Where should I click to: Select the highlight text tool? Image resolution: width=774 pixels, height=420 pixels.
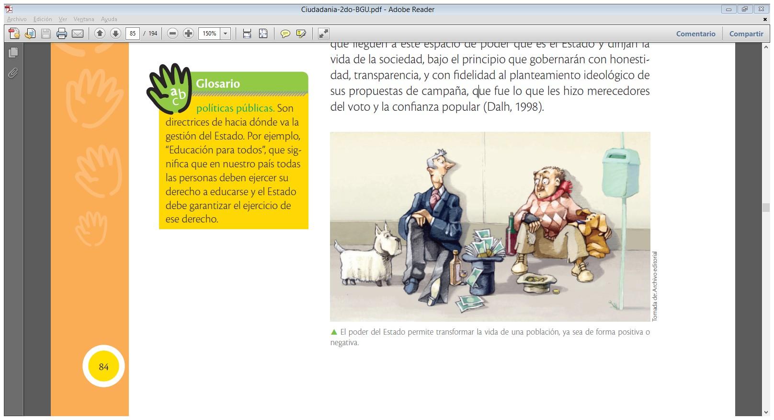click(x=301, y=34)
